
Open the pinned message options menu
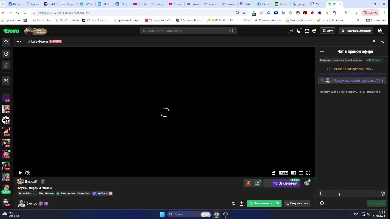[383, 81]
